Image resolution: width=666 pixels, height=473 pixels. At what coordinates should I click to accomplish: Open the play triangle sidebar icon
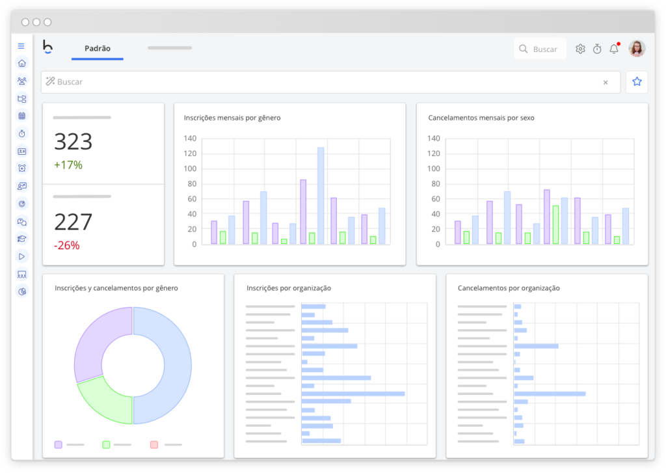point(22,257)
